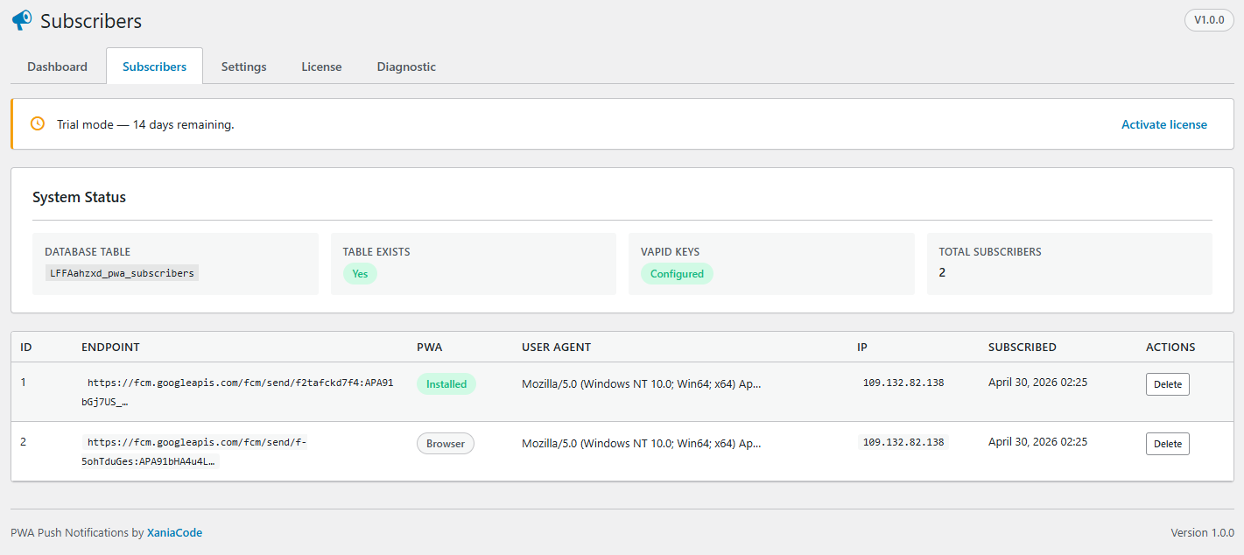Open the License tab

tap(321, 67)
